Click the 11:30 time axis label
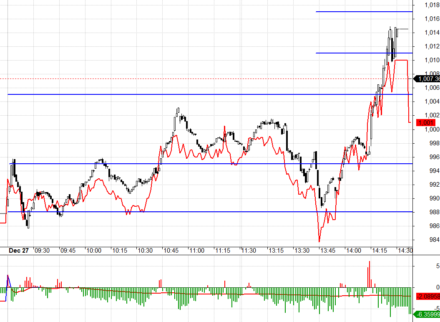The width and height of the screenshot is (440, 322). click(249, 250)
